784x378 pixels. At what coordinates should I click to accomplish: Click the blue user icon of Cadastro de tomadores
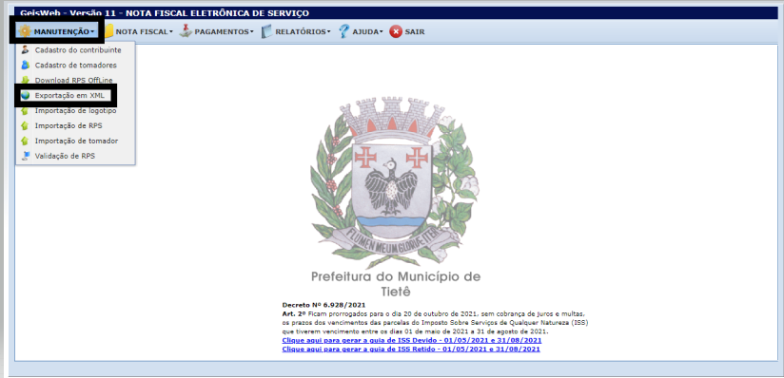[x=25, y=65]
